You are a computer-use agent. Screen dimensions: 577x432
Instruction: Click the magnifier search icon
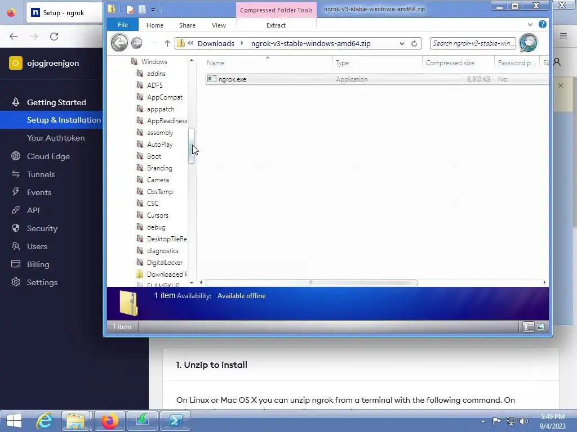click(x=529, y=43)
